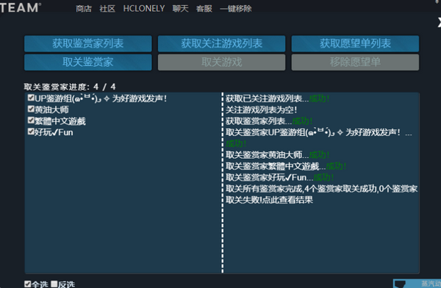The width and height of the screenshot is (441, 288).
Task: Click log line 获取已关注游戏列表...成功!
Action: [x=277, y=98]
